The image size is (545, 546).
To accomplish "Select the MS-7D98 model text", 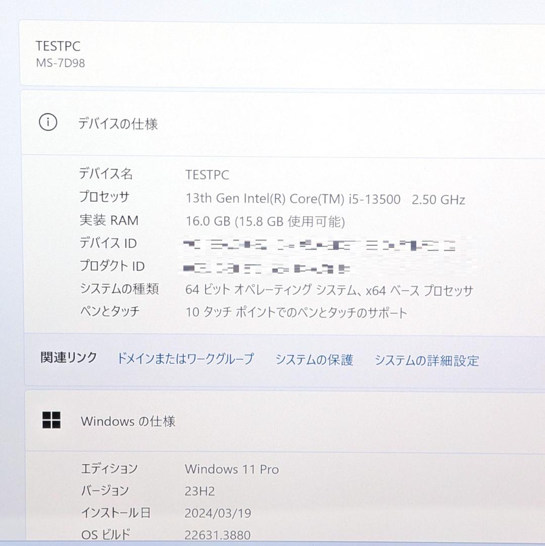I will tap(61, 63).
